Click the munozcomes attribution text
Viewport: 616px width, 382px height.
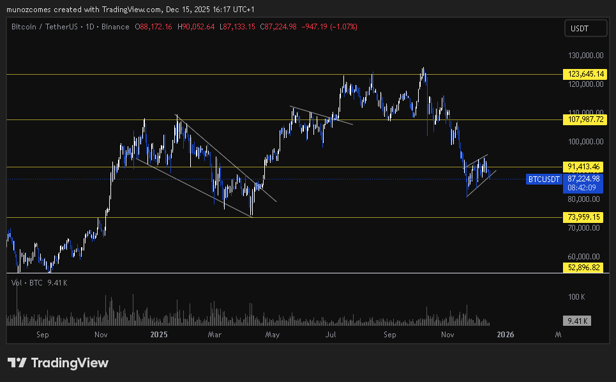click(x=130, y=10)
